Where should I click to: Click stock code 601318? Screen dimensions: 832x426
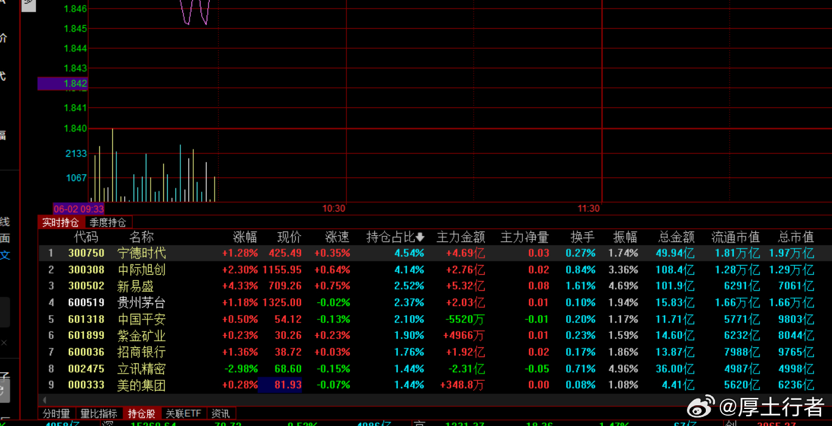pyautogui.click(x=86, y=319)
